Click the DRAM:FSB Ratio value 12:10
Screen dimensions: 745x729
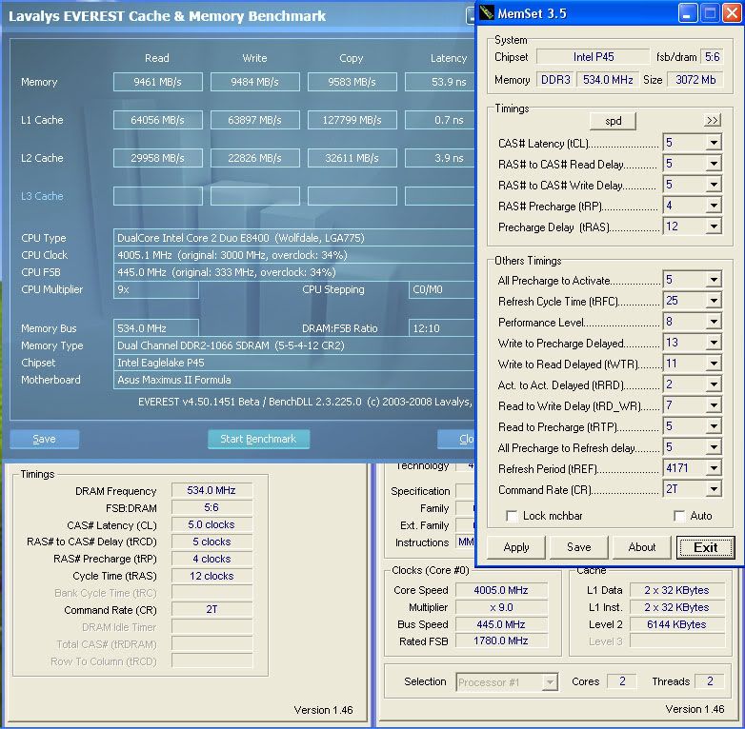441,328
